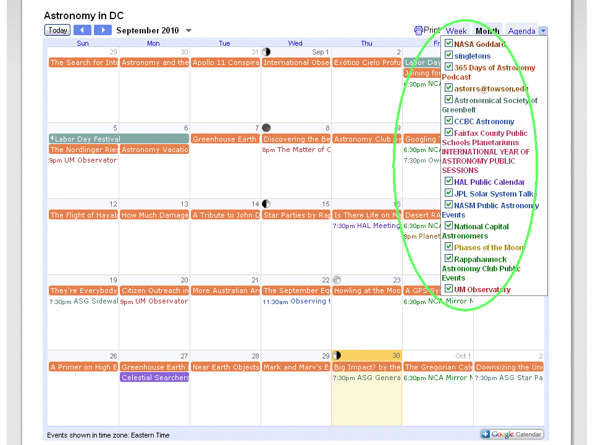Open 'The Gregorian Cale' event
This screenshot has width=593, height=445.
(439, 367)
